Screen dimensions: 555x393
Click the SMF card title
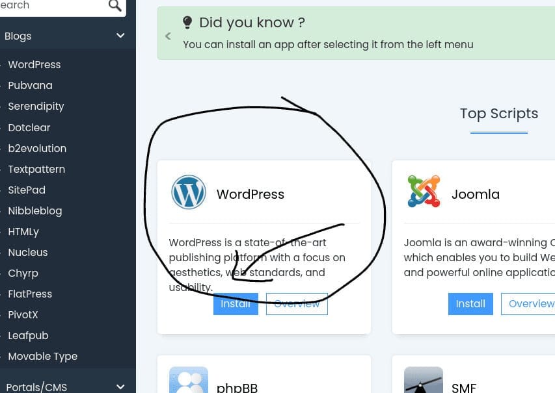(x=464, y=388)
